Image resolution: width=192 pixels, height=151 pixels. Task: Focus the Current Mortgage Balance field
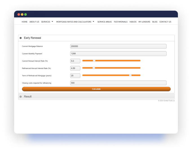tap(118, 46)
